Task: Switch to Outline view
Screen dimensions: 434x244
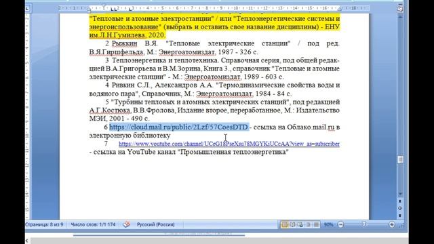Action: pos(308,224)
